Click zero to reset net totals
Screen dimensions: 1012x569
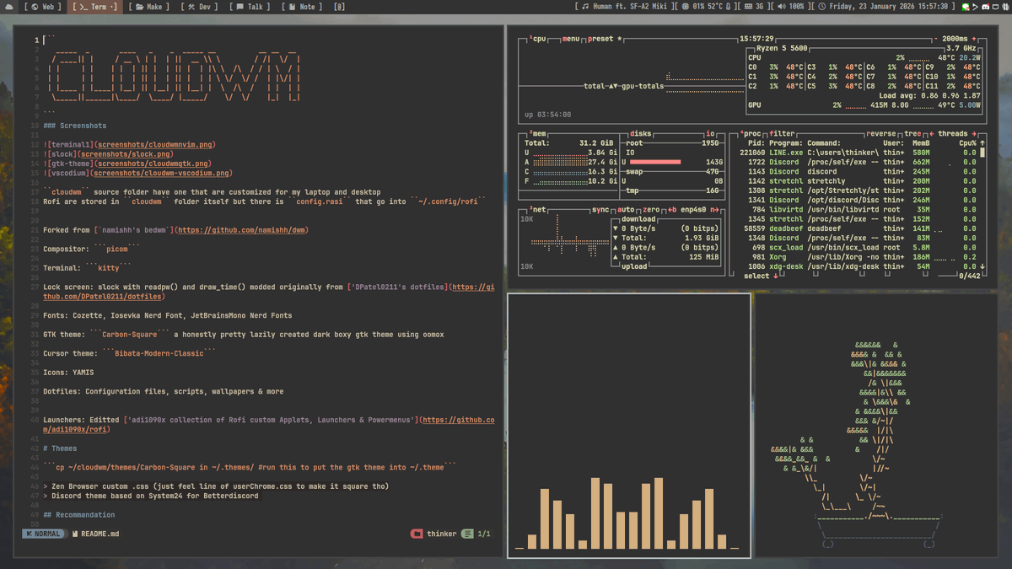pos(651,210)
